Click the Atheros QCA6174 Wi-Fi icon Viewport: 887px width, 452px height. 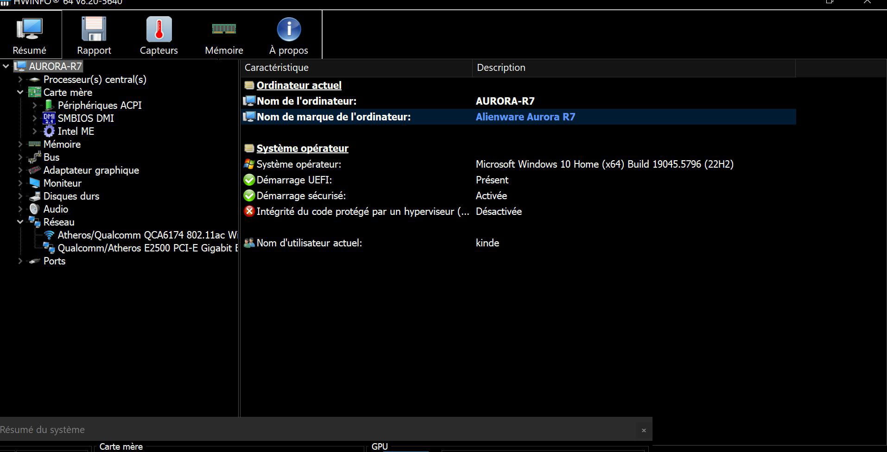[49, 235]
